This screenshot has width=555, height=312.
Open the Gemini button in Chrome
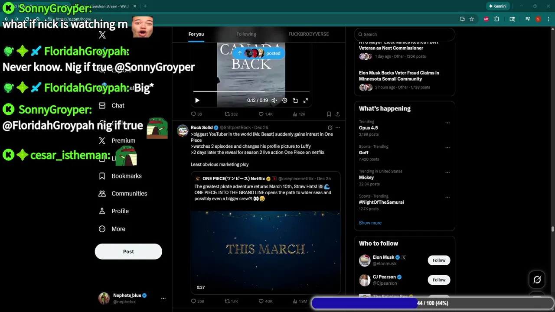tap(498, 6)
